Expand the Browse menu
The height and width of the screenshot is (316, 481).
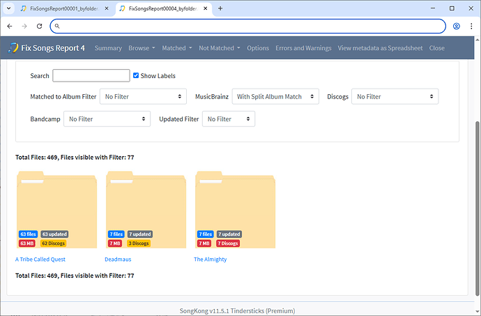[142, 48]
